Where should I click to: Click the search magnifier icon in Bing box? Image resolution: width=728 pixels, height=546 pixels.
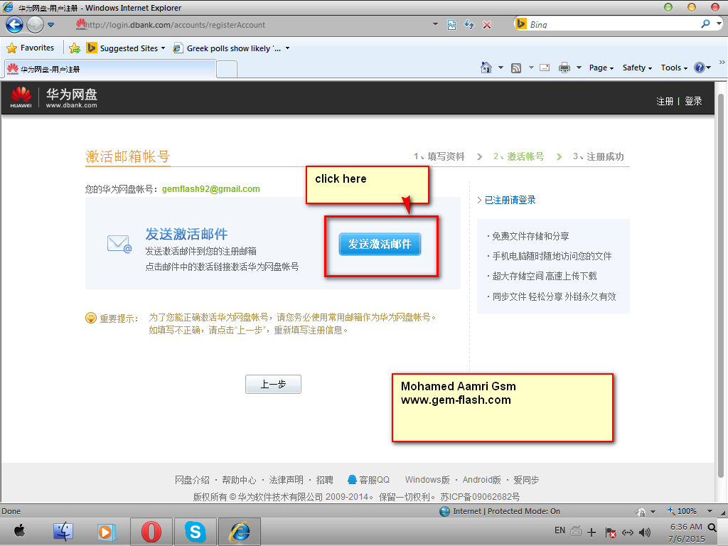(706, 23)
